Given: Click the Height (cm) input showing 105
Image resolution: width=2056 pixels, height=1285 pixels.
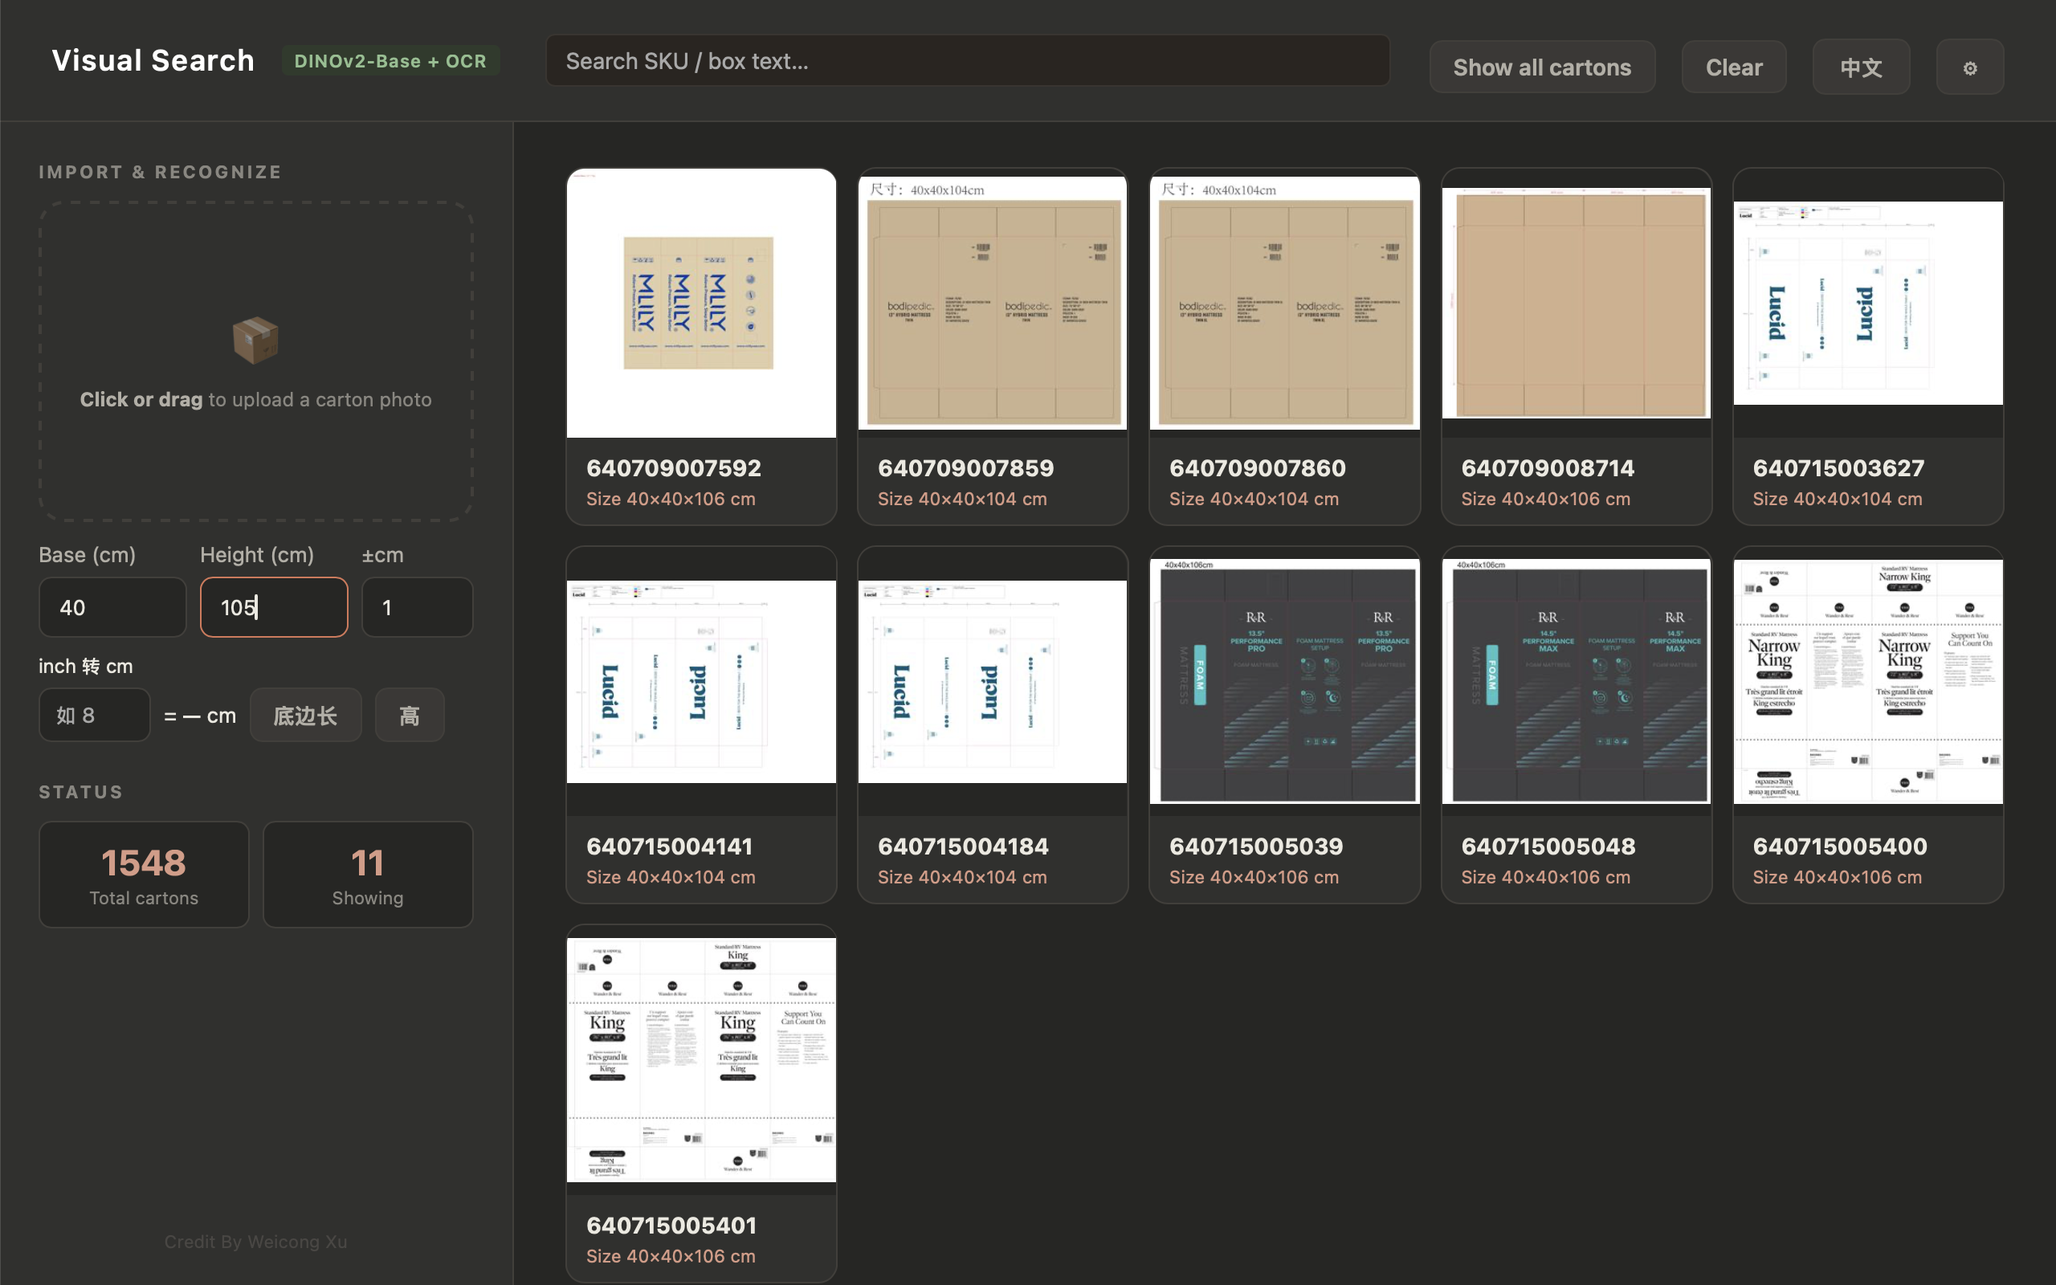Looking at the screenshot, I should pyautogui.click(x=274, y=607).
